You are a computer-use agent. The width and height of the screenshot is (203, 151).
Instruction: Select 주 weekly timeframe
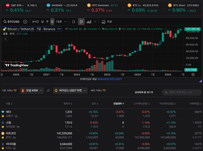click(x=47, y=21)
